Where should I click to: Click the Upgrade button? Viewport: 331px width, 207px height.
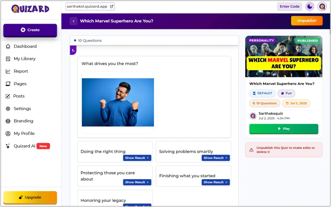[x=30, y=197]
